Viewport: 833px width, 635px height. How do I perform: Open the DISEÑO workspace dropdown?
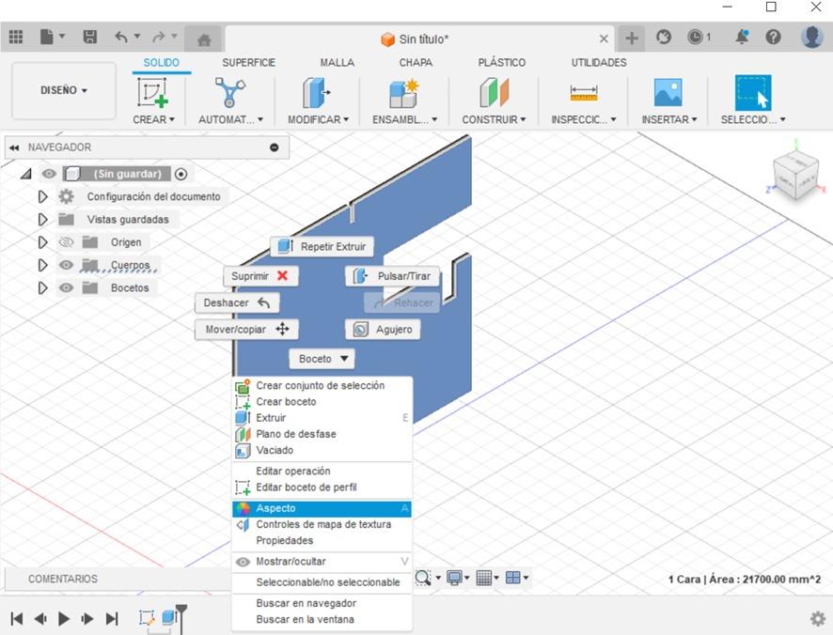click(64, 90)
